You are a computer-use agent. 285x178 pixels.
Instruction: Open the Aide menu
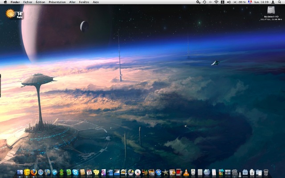coord(96,2)
